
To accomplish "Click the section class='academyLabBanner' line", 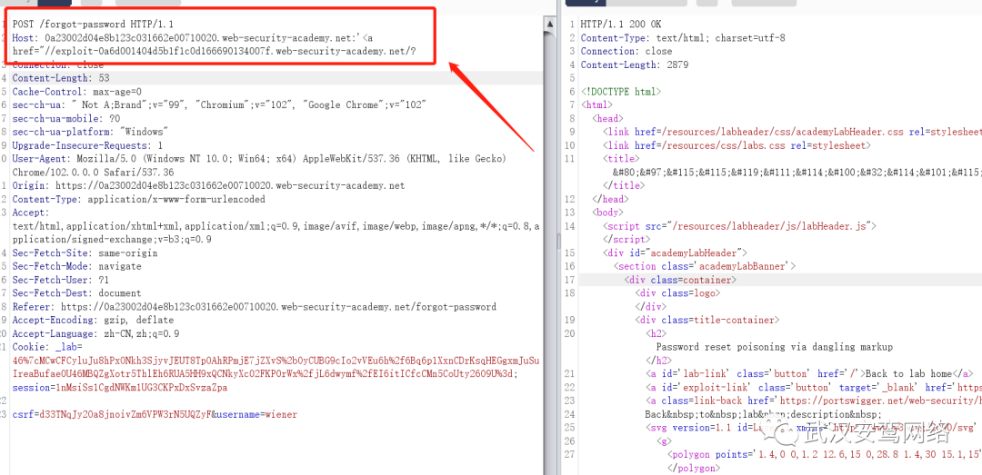I will tap(704, 267).
